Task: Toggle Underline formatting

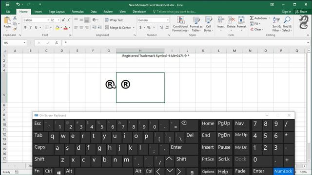Action: click(36, 28)
